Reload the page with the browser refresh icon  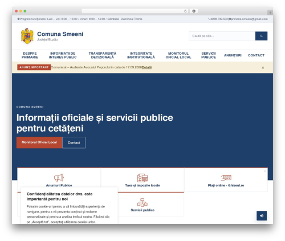click(x=185, y=11)
